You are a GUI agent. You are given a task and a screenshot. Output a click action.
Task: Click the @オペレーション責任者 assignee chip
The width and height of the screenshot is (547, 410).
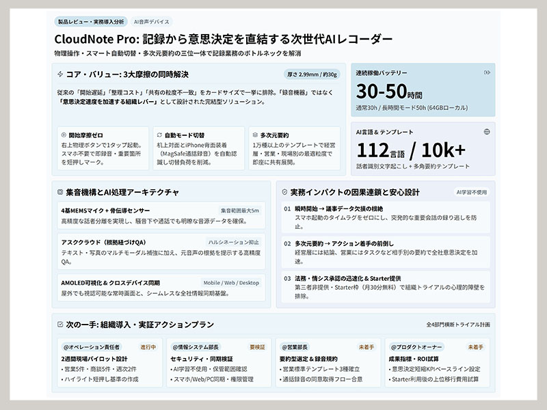(x=92, y=347)
